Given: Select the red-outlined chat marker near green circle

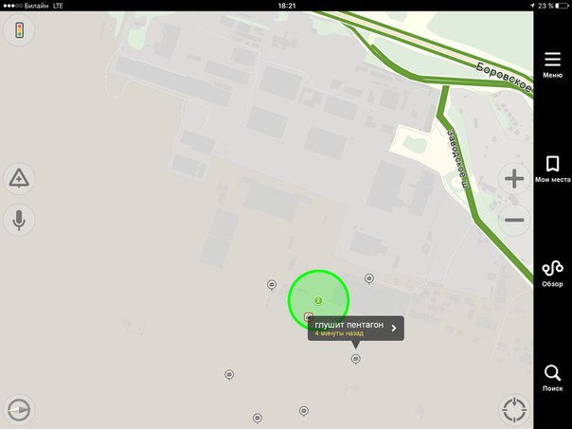Looking at the screenshot, I should click(309, 316).
